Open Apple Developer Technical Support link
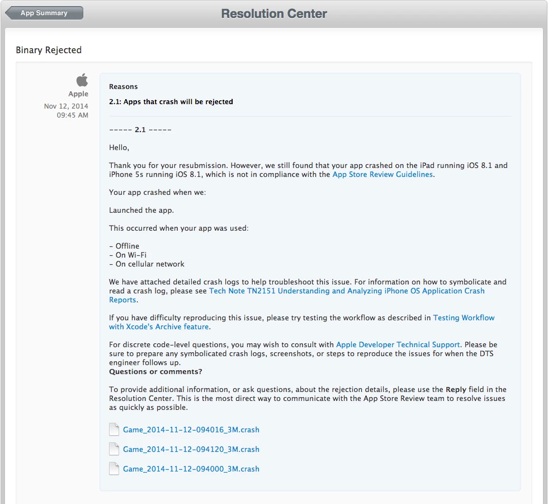The width and height of the screenshot is (548, 504). 398,344
